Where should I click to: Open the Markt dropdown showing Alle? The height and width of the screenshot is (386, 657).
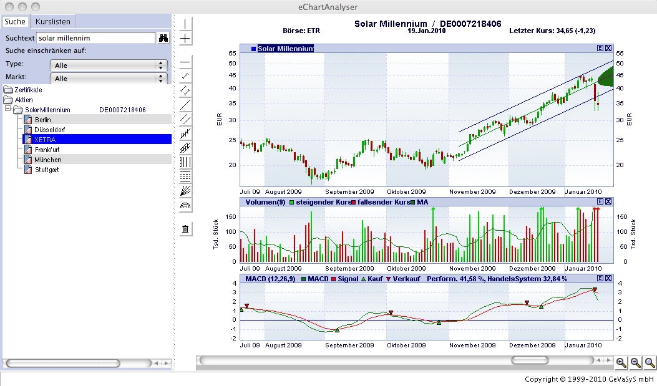(107, 78)
